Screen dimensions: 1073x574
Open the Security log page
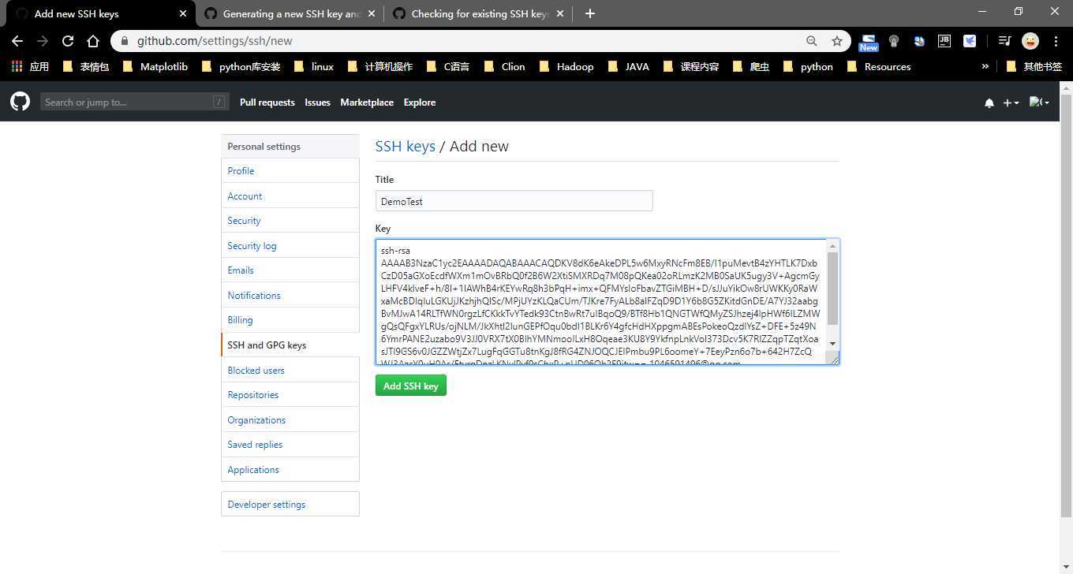point(290,246)
